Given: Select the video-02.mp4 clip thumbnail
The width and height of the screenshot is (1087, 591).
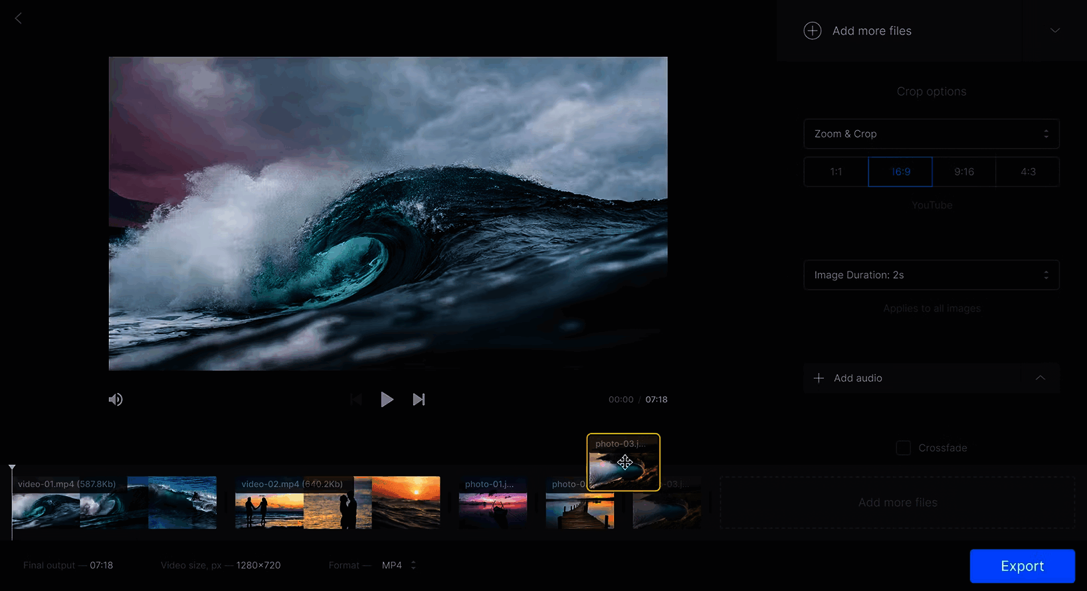Looking at the screenshot, I should (338, 503).
